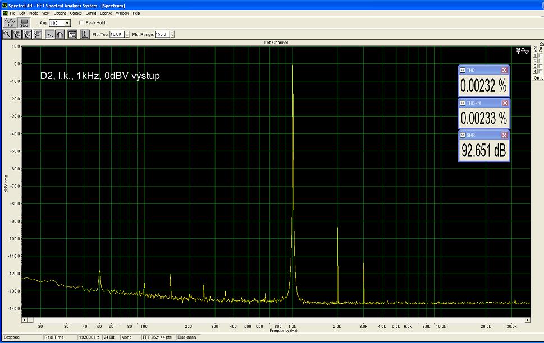Close the SNR readout window

click(505, 135)
